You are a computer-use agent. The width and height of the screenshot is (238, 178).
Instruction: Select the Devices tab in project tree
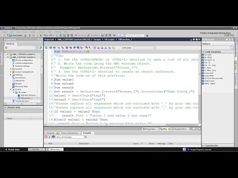[x=10, y=44]
